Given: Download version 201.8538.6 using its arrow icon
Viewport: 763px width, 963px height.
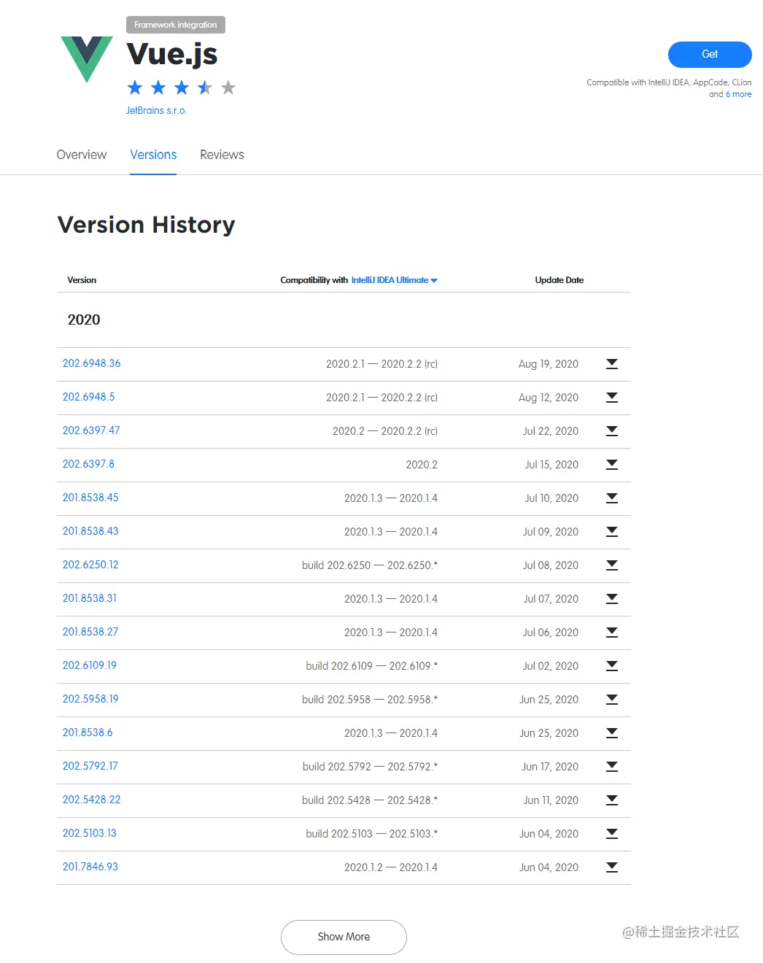Looking at the screenshot, I should click(612, 733).
